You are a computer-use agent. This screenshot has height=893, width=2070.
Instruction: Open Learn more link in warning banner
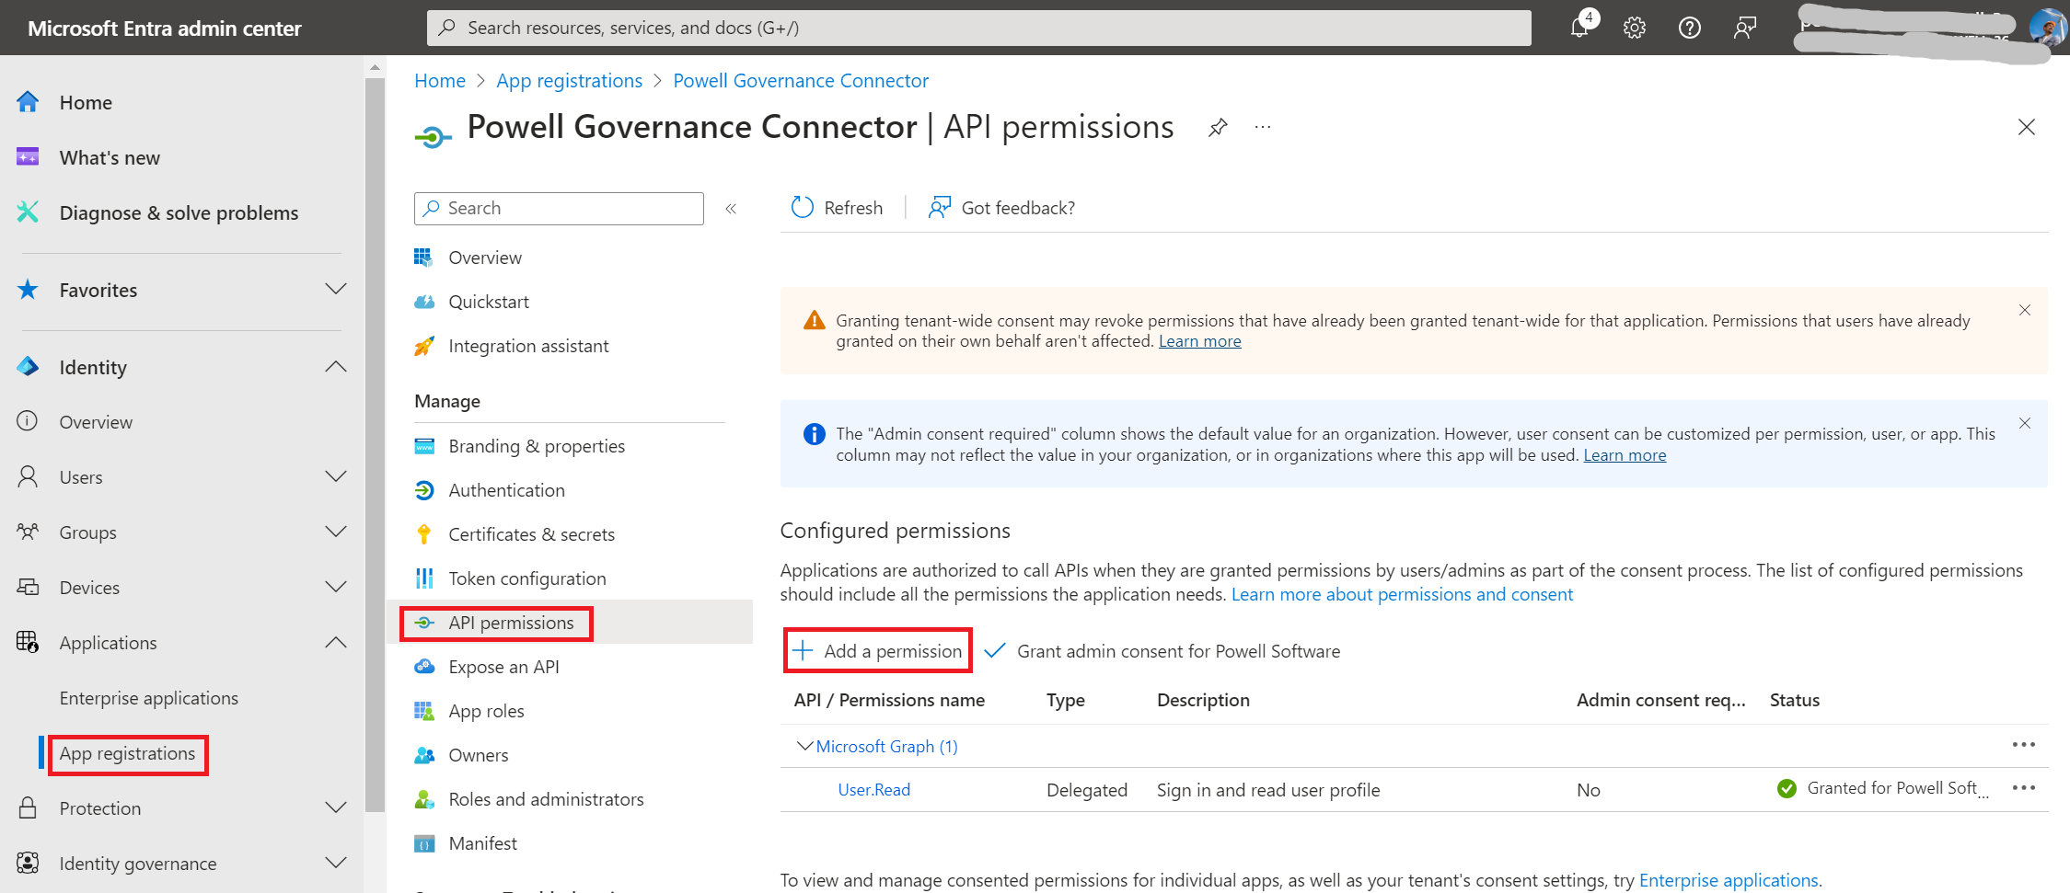click(1199, 341)
